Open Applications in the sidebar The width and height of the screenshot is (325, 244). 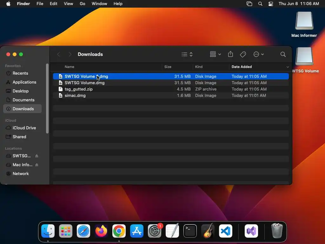(23, 82)
